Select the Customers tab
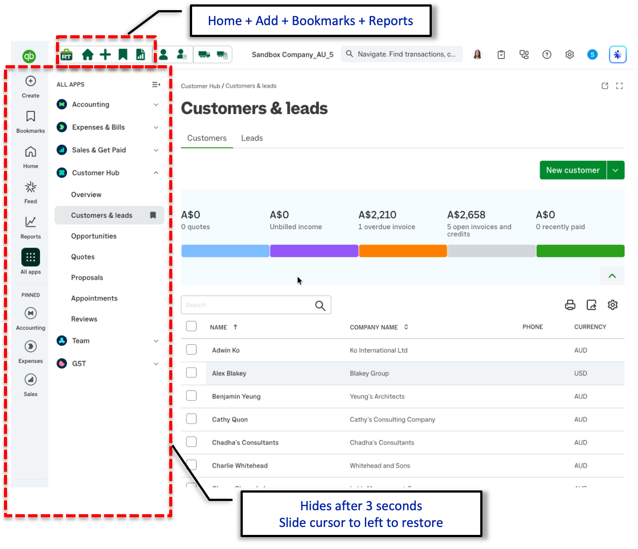The width and height of the screenshot is (638, 549). tap(207, 138)
